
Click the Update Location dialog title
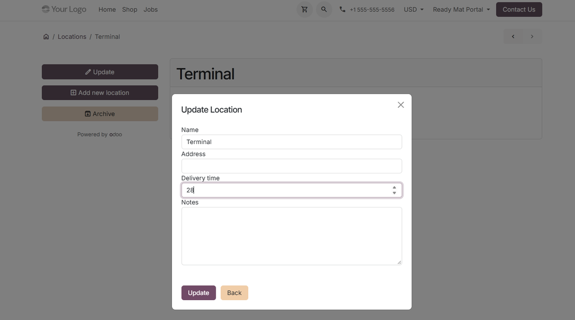coord(212,109)
